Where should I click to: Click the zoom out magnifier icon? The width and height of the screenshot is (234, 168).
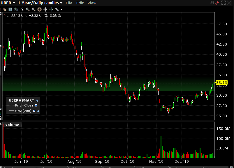coord(34,10)
